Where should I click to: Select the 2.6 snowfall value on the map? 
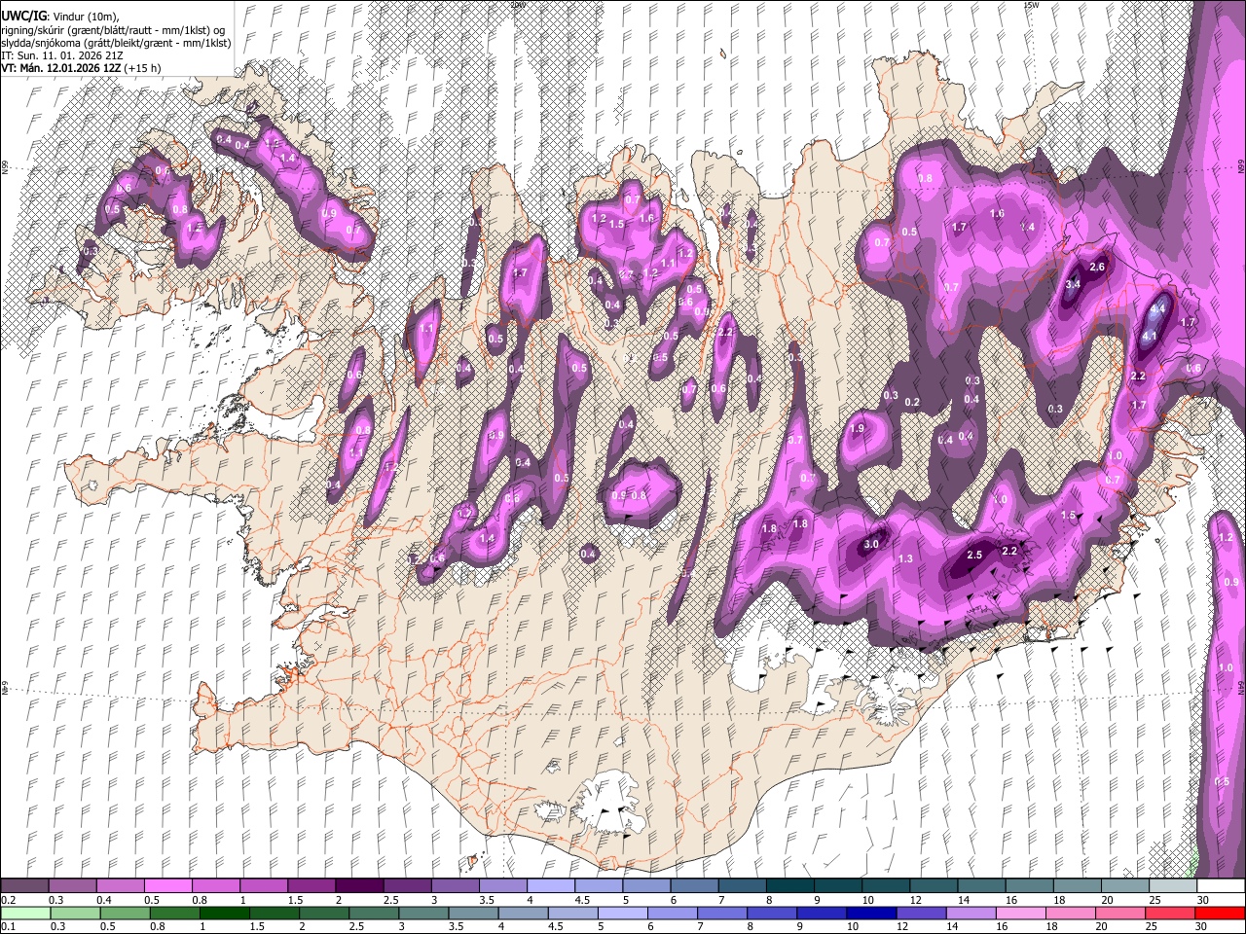pos(1097,267)
